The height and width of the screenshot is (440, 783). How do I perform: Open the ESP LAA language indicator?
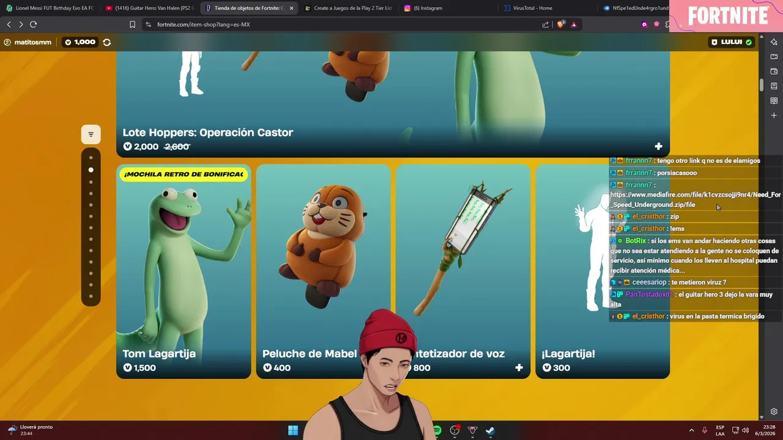point(720,430)
